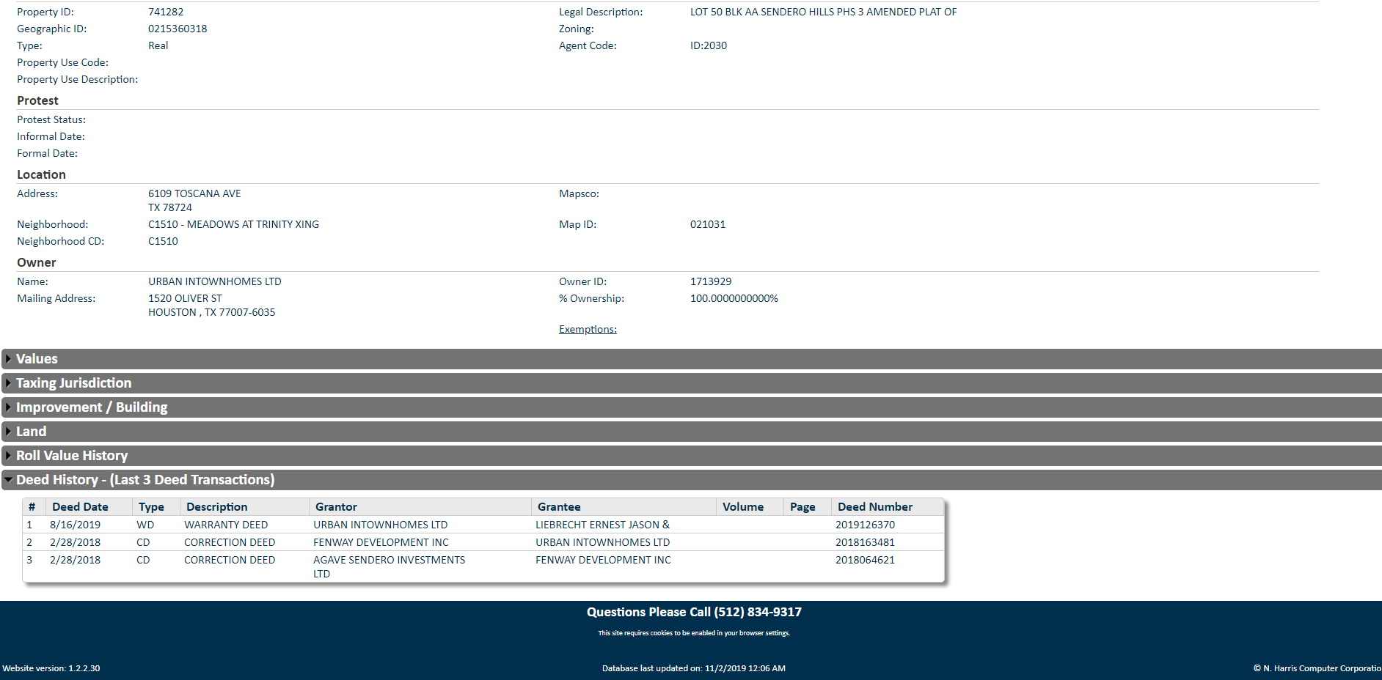Expand the Taxing Jurisdiction section
Screen dimensions: 1382x680
[691, 383]
